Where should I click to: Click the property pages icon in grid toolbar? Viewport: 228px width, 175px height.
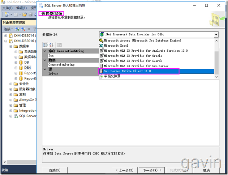pos(59,45)
